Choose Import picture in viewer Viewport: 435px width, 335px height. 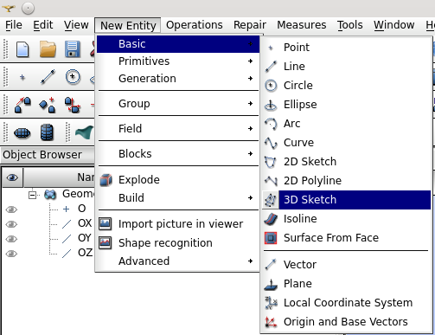(x=178, y=224)
